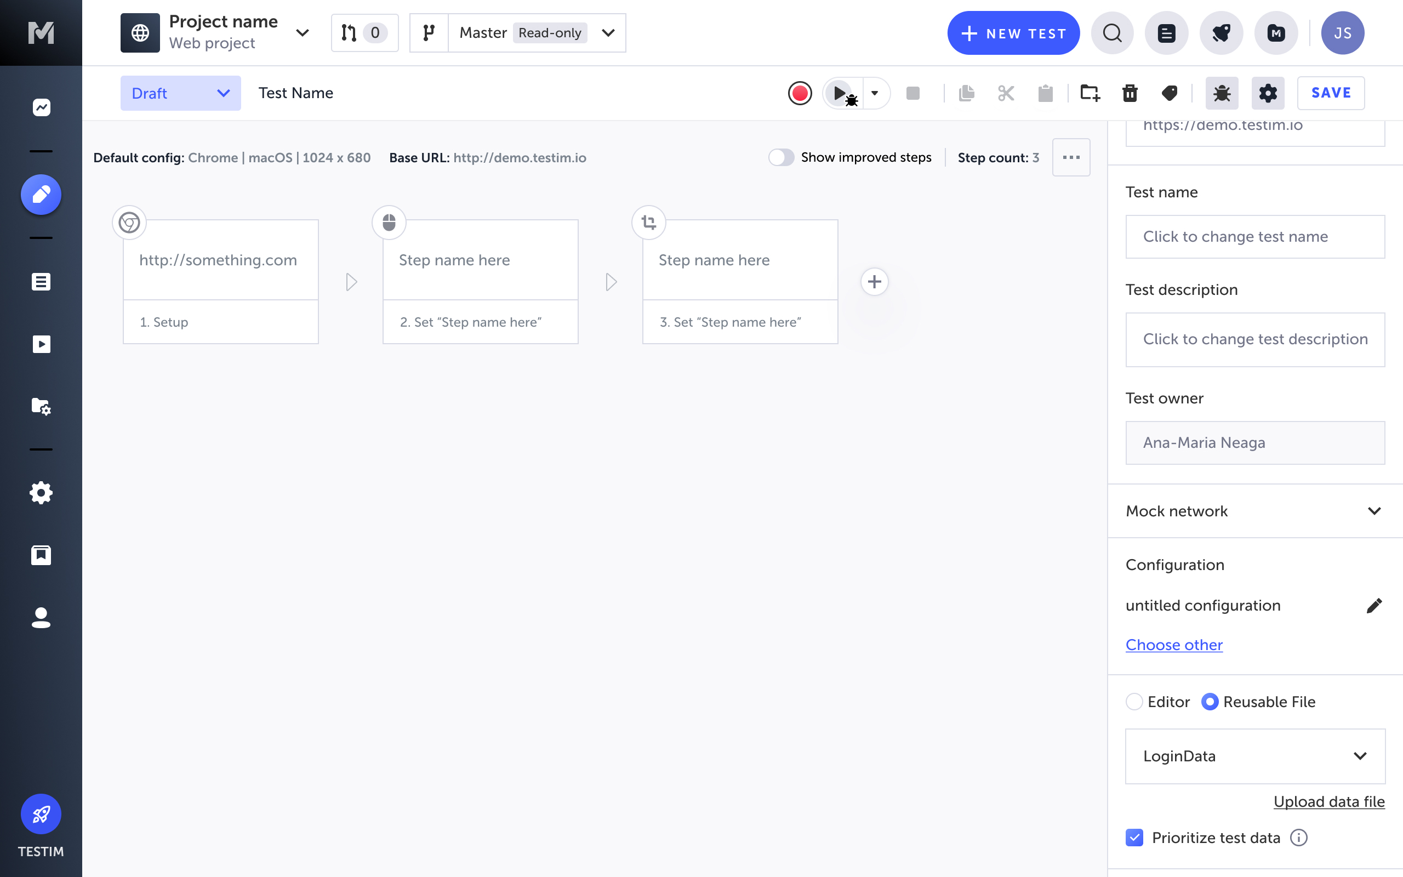The height and width of the screenshot is (877, 1403).
Task: Open the Draft status dropdown
Action: tap(180, 93)
